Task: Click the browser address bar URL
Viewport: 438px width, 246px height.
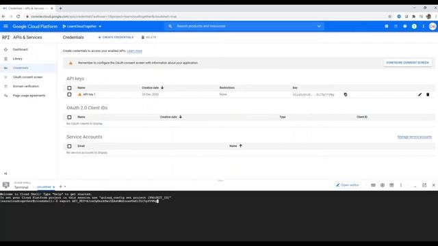Action: (x=103, y=16)
